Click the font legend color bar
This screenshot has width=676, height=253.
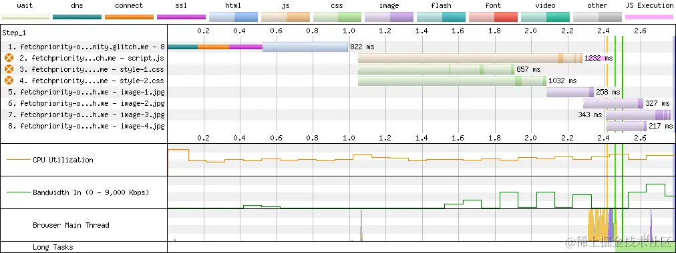[x=493, y=17]
